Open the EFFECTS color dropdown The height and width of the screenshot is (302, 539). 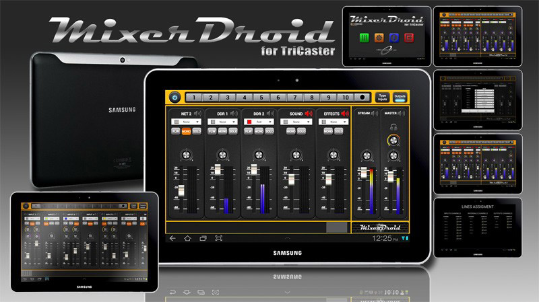(334, 122)
